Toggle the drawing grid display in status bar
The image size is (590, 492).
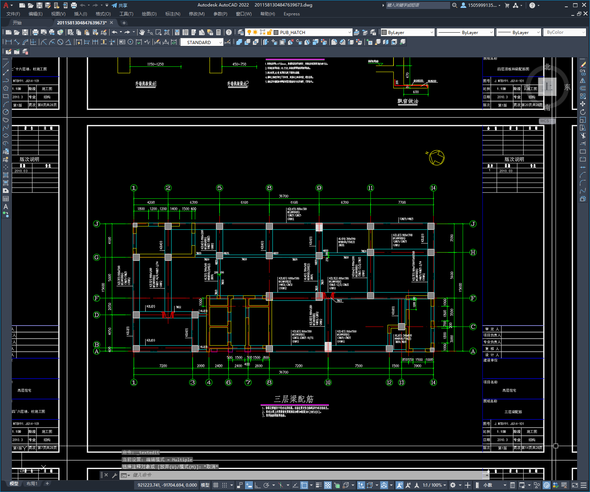[216, 485]
